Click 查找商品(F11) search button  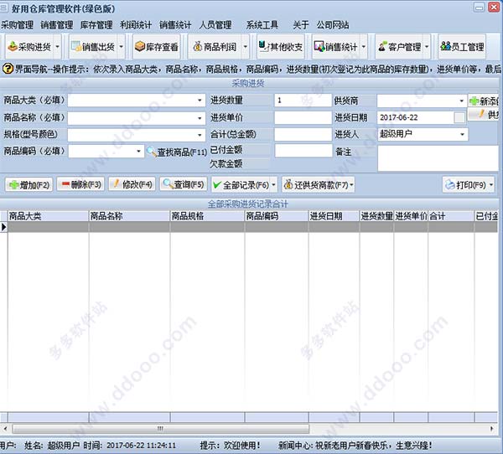coord(177,152)
